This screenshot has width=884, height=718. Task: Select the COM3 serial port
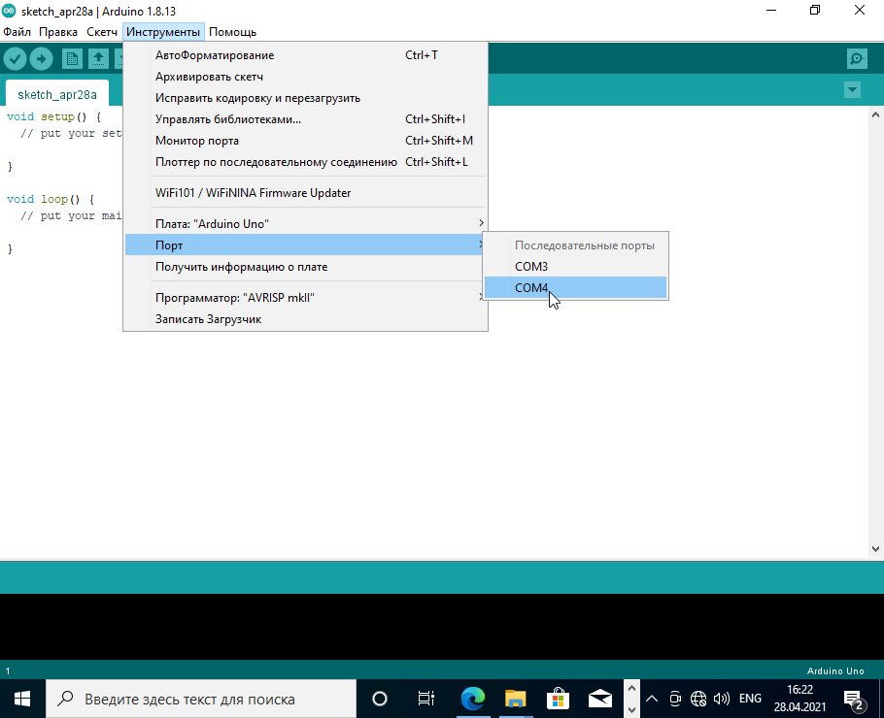(576, 267)
